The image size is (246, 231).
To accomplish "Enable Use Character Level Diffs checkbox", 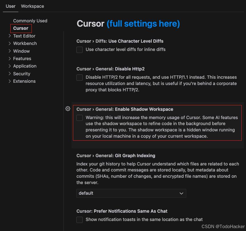I will [80, 50].
